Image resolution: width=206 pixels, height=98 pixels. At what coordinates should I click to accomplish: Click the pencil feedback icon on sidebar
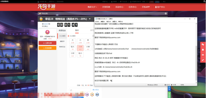203,60
